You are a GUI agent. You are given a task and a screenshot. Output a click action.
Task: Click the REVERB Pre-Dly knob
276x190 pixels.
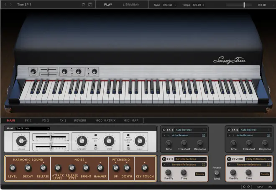tap(233, 172)
